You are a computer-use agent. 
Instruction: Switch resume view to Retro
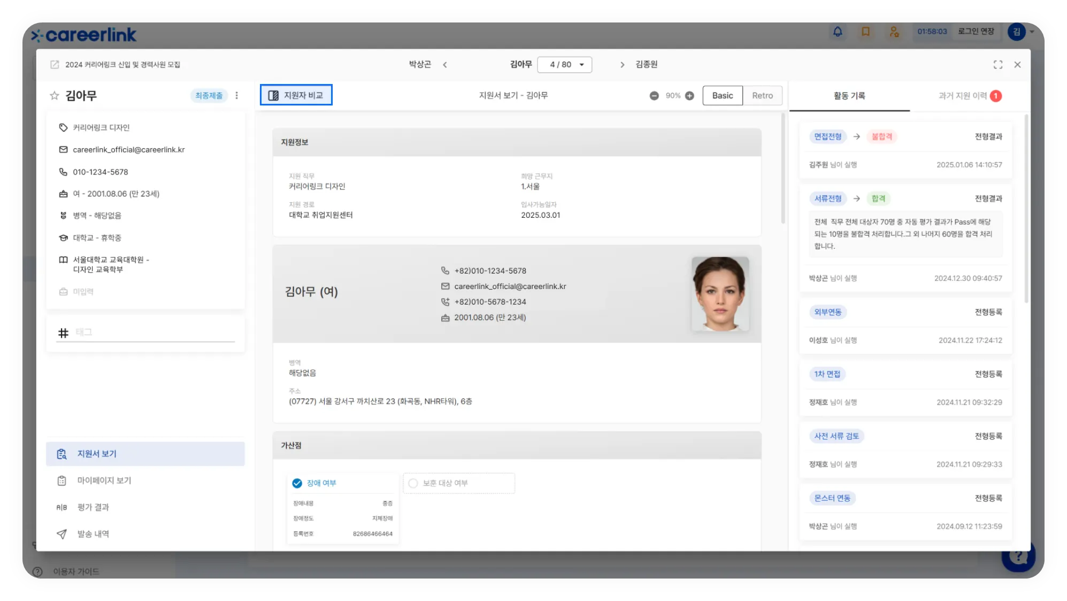(x=762, y=96)
